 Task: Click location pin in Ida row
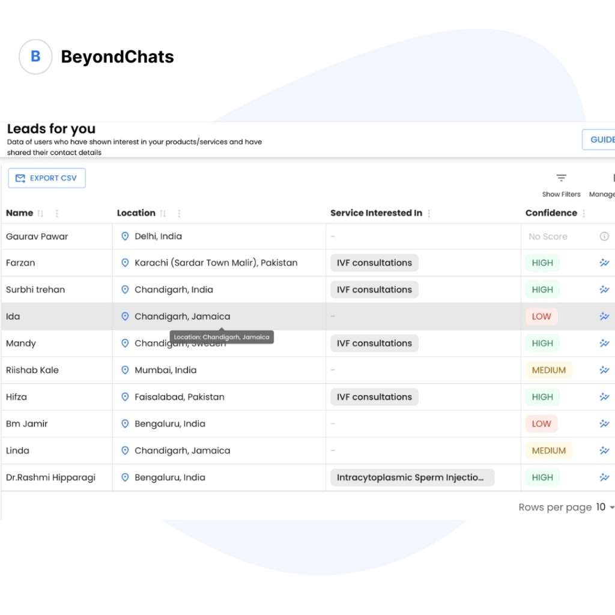125,316
